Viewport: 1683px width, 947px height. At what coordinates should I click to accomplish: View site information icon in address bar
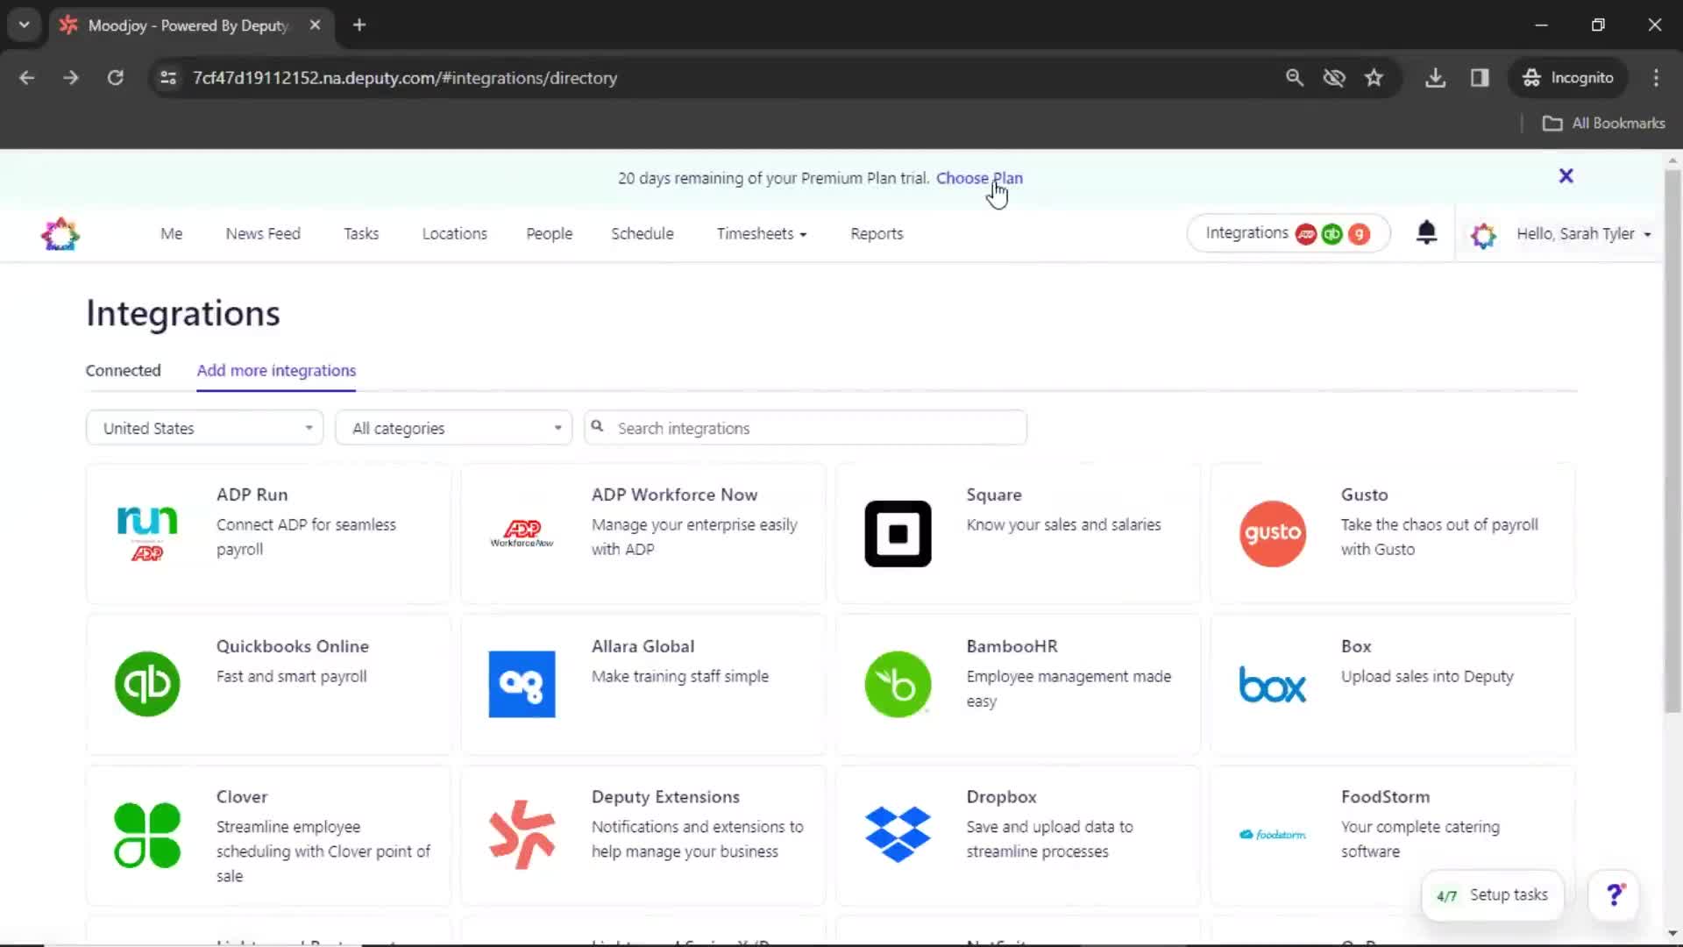tap(168, 78)
